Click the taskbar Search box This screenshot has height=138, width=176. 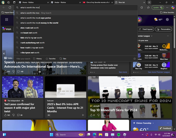tap(70, 134)
